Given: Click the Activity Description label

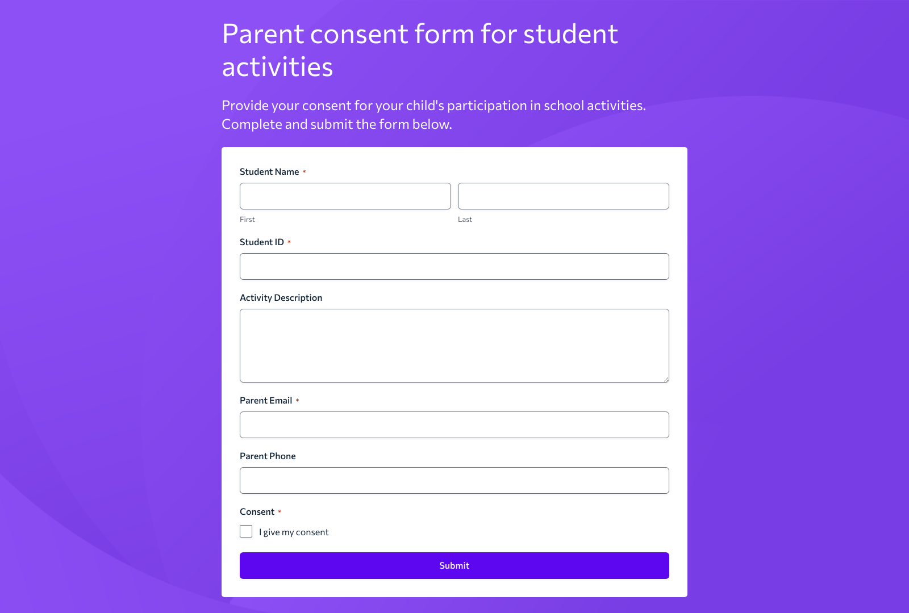Looking at the screenshot, I should [x=281, y=297].
